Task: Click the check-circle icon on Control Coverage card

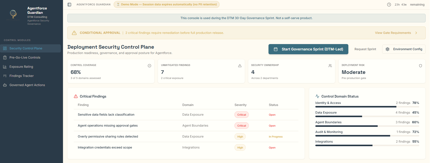Action: click(x=149, y=66)
